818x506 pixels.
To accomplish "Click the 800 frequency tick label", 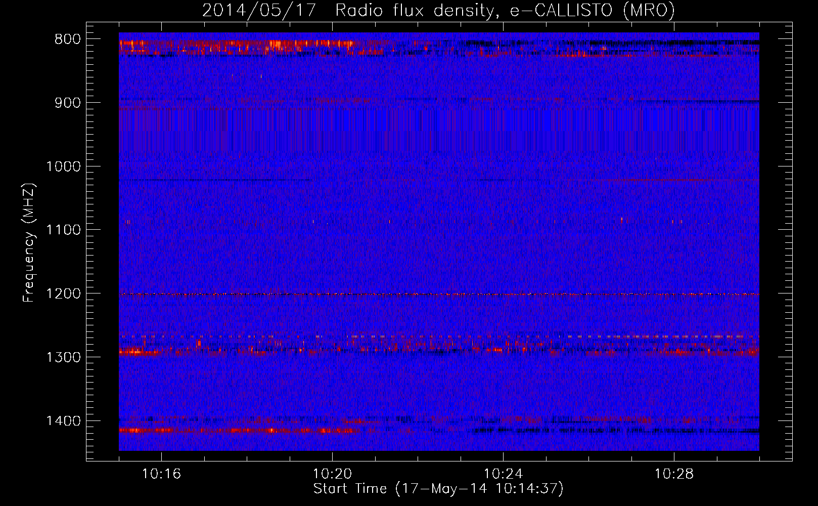I will pyautogui.click(x=67, y=39).
